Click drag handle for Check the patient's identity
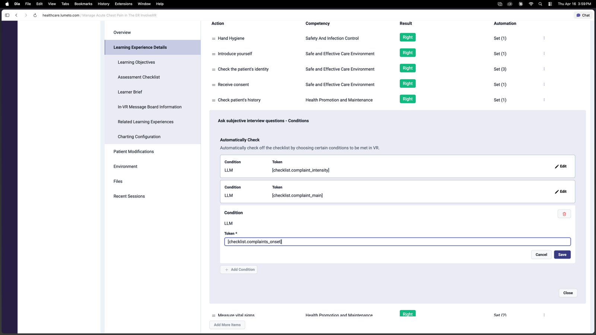This screenshot has width=596, height=335. 213,70
